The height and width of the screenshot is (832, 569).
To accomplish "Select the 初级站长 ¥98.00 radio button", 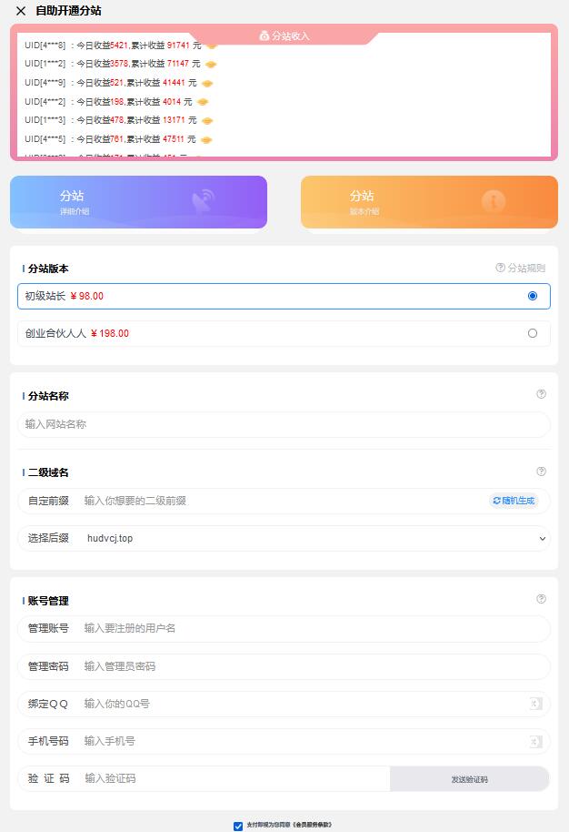I will point(533,296).
